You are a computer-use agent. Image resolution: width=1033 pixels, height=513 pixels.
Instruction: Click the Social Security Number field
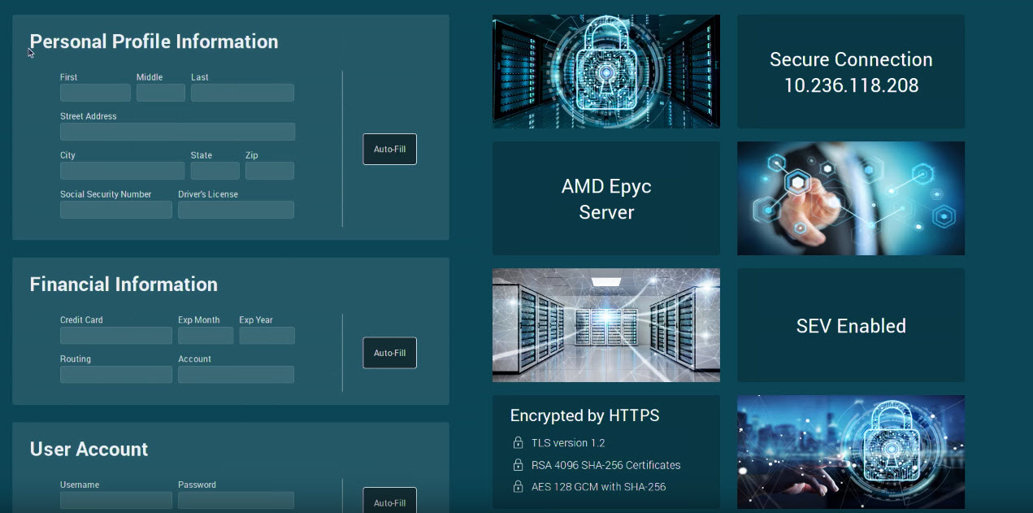(116, 210)
